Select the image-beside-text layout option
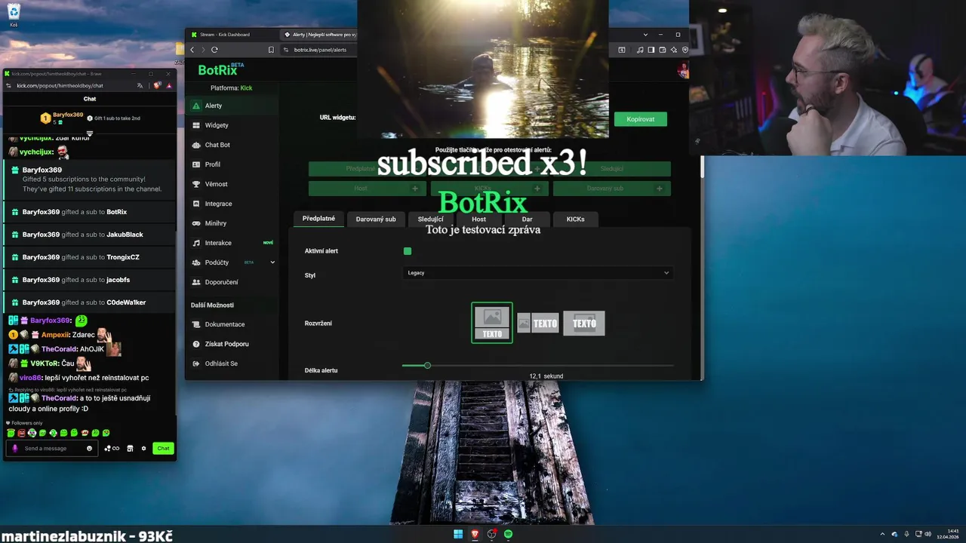This screenshot has height=543, width=966. (x=538, y=323)
